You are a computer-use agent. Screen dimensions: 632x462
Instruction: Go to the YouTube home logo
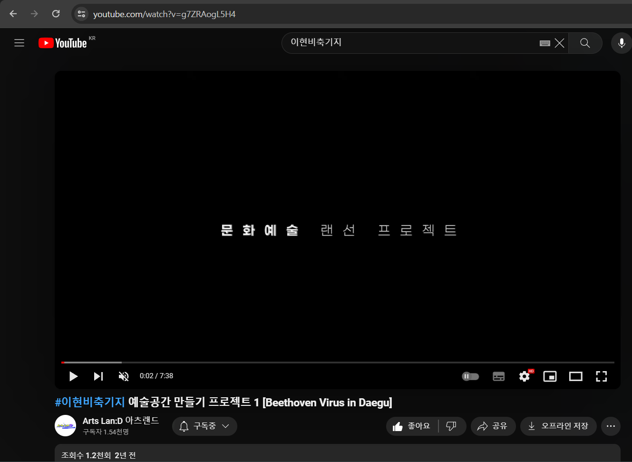[x=63, y=43]
